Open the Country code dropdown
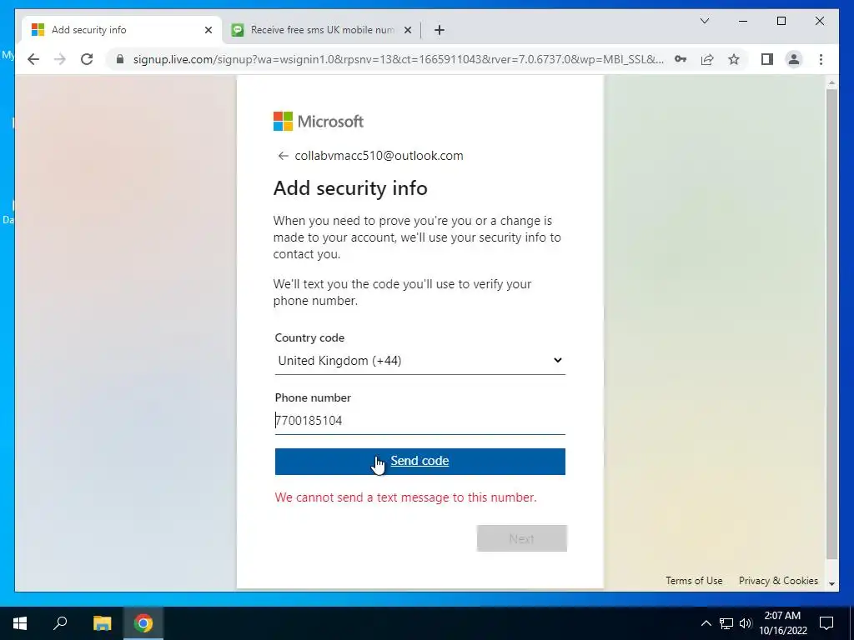 [x=420, y=361]
